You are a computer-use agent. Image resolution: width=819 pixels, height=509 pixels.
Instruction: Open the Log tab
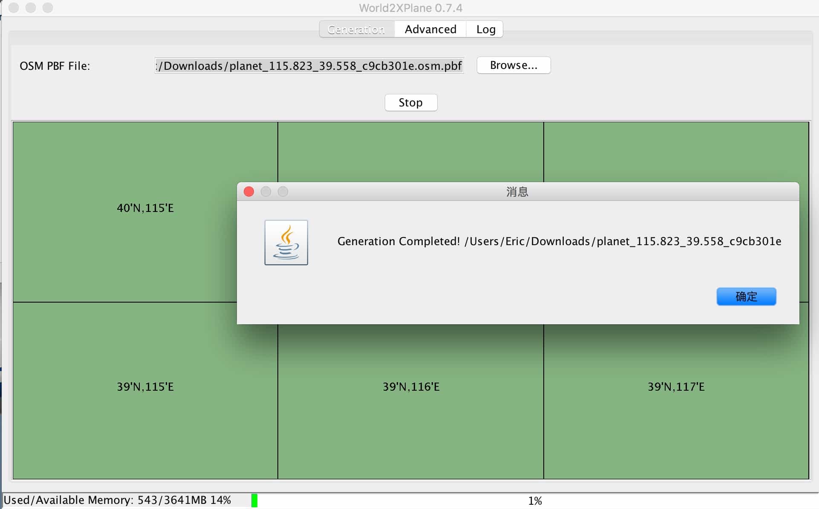click(x=485, y=29)
